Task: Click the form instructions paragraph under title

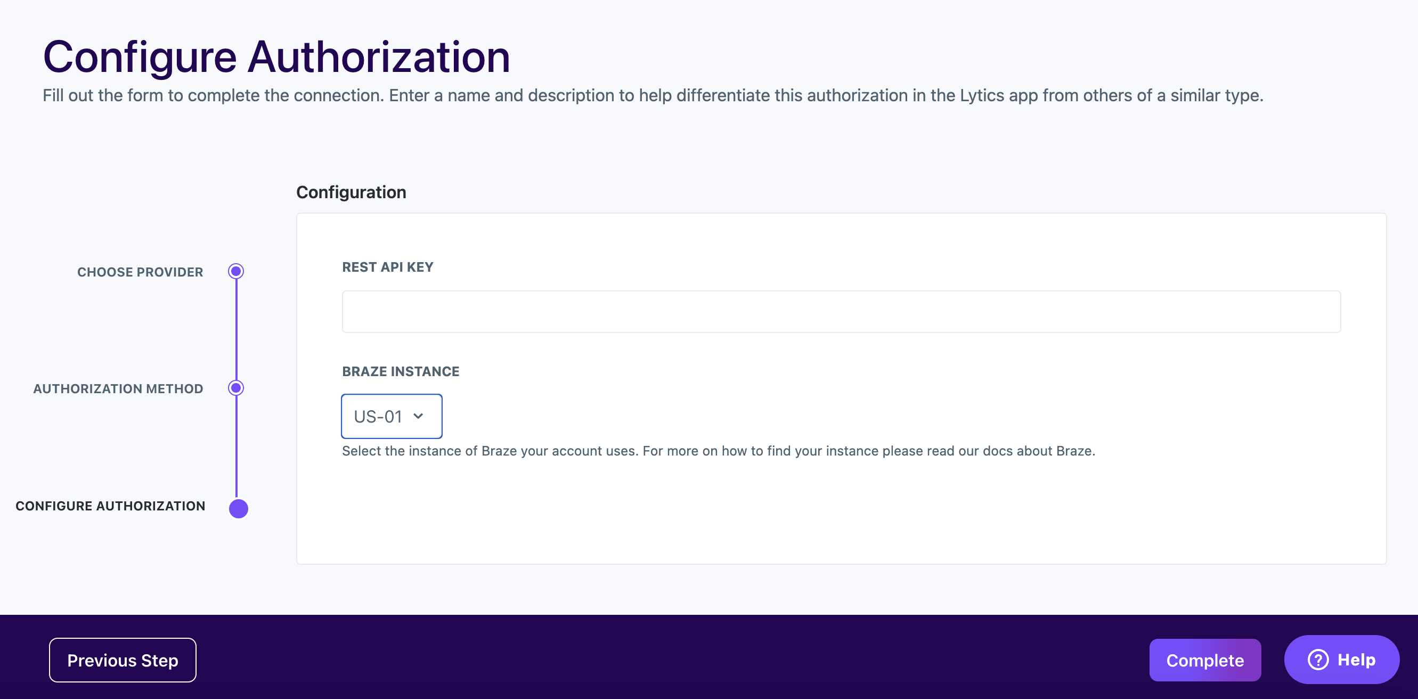Action: click(653, 95)
